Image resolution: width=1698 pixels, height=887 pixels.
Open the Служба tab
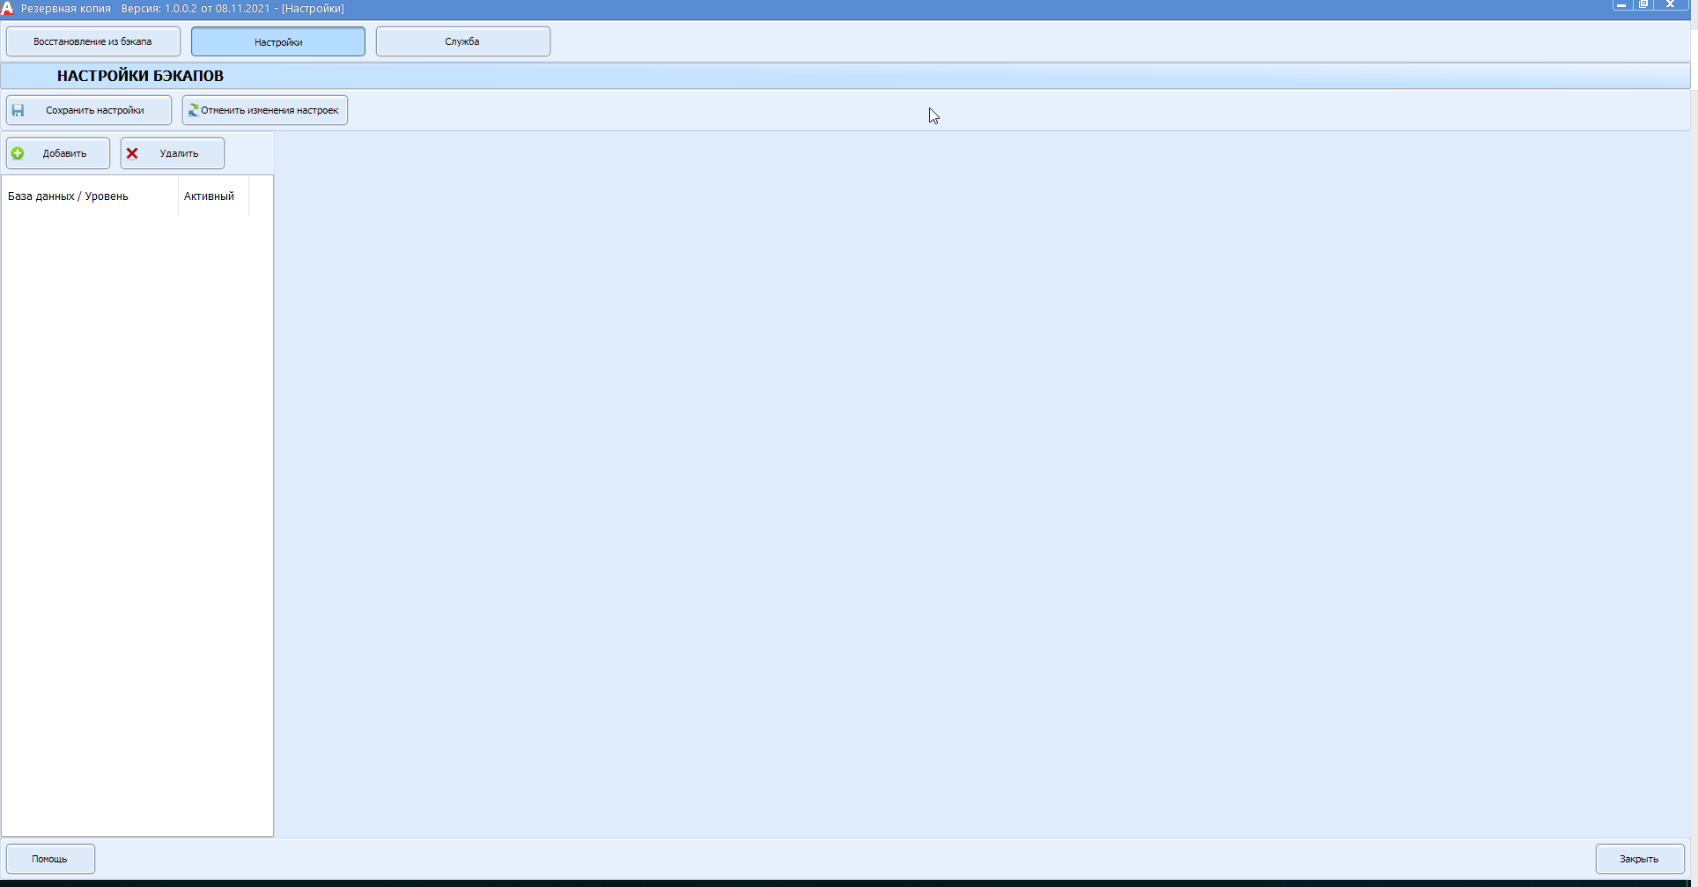(x=463, y=41)
